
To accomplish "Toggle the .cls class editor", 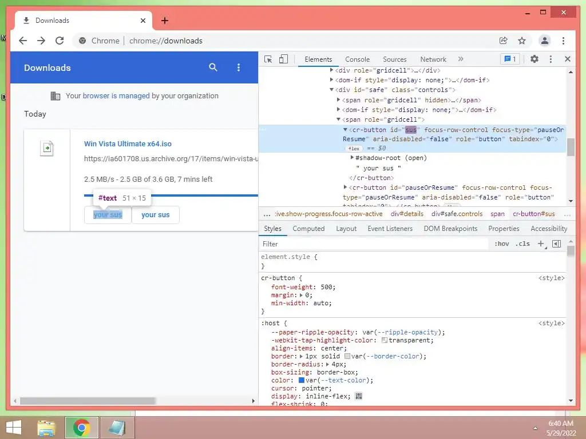I will [522, 244].
